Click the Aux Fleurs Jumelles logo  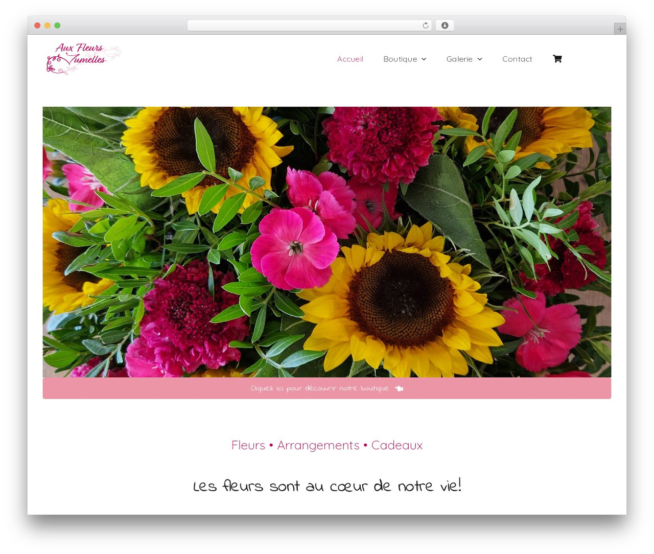(x=83, y=59)
